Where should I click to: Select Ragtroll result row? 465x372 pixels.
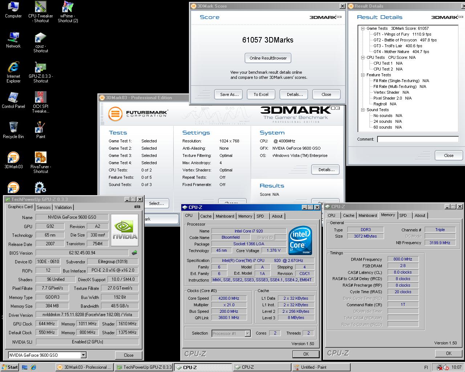(385, 104)
